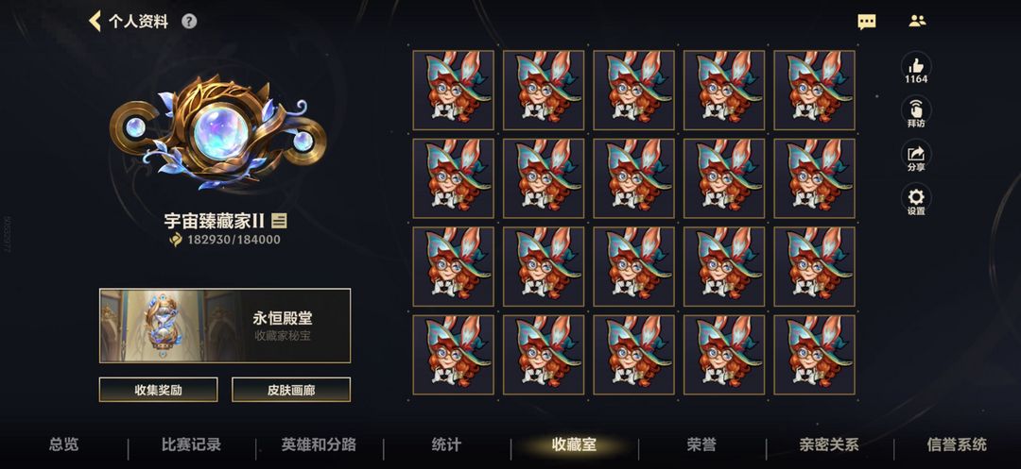The height and width of the screenshot is (469, 1021).
Task: Open the friends list icon
Action: coord(917,21)
